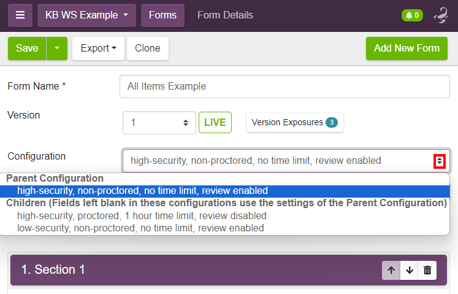Click the scorpion profile icon

coord(441,15)
